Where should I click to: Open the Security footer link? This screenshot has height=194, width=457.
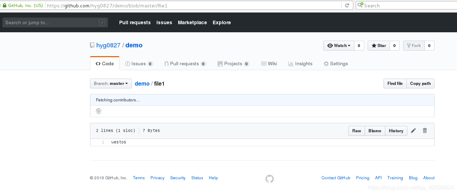[178, 178]
